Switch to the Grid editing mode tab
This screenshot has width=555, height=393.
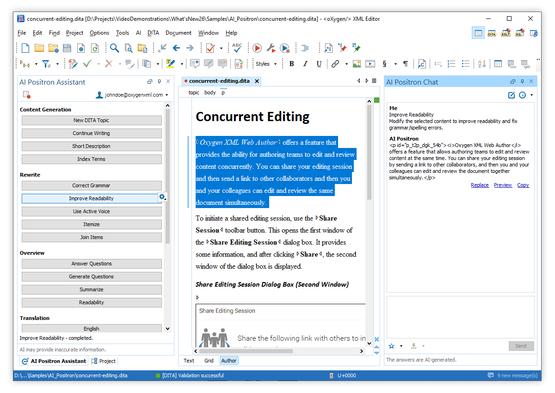(209, 361)
